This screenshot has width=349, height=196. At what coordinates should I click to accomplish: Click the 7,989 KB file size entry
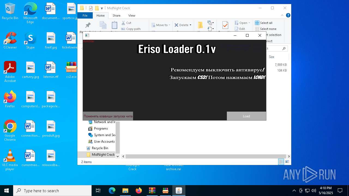point(281,65)
